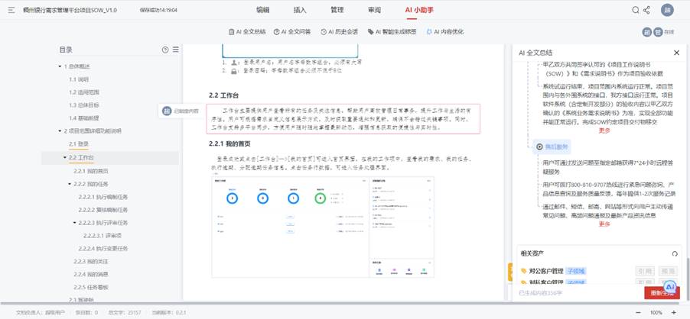Screen dimensions: 690x319
Task: Go to 1.3 总体目标 in outline
Action: 84,105
